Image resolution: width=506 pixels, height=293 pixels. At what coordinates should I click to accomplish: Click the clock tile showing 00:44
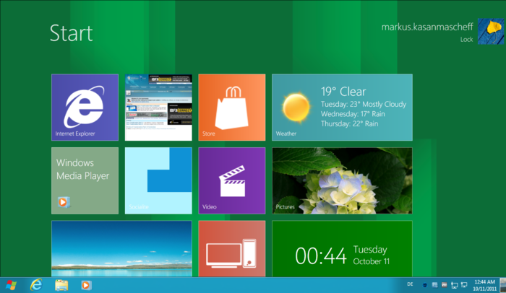click(x=342, y=248)
